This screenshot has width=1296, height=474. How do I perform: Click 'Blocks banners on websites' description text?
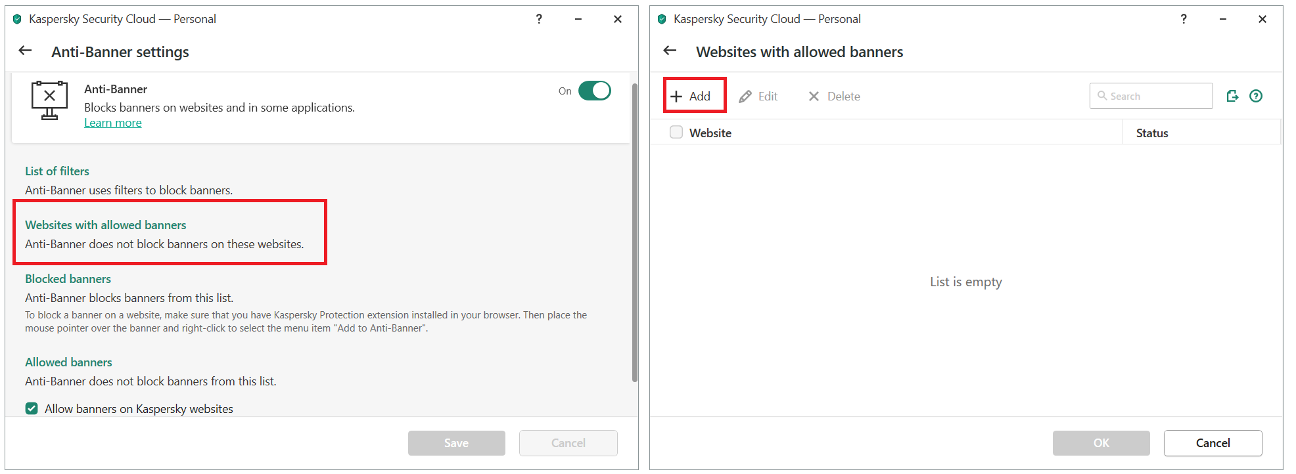[220, 108]
